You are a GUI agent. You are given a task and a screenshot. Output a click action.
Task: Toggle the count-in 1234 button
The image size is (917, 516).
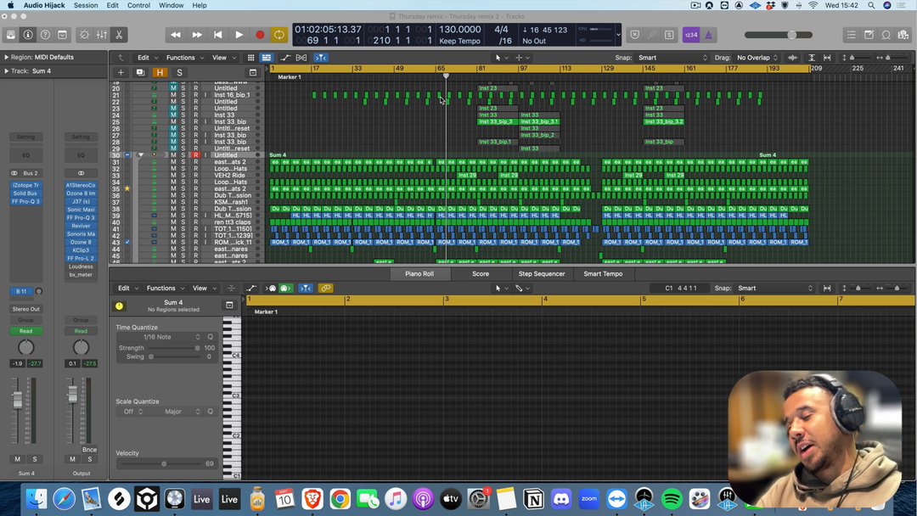tap(690, 35)
